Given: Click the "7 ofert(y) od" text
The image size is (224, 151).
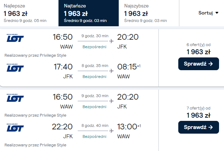Looking at the screenshot, I should tap(198, 108).
